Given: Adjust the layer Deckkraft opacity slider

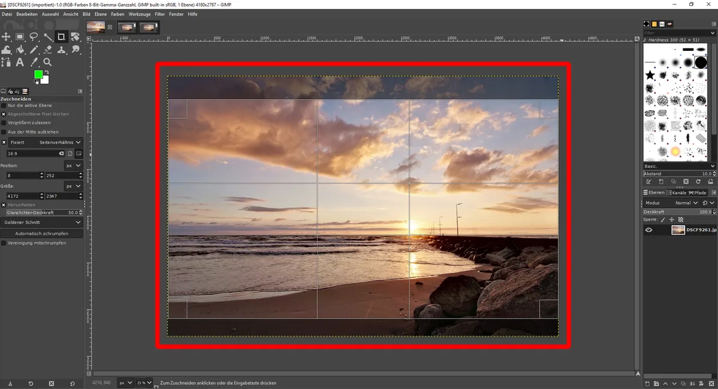Looking at the screenshot, I should coord(679,212).
